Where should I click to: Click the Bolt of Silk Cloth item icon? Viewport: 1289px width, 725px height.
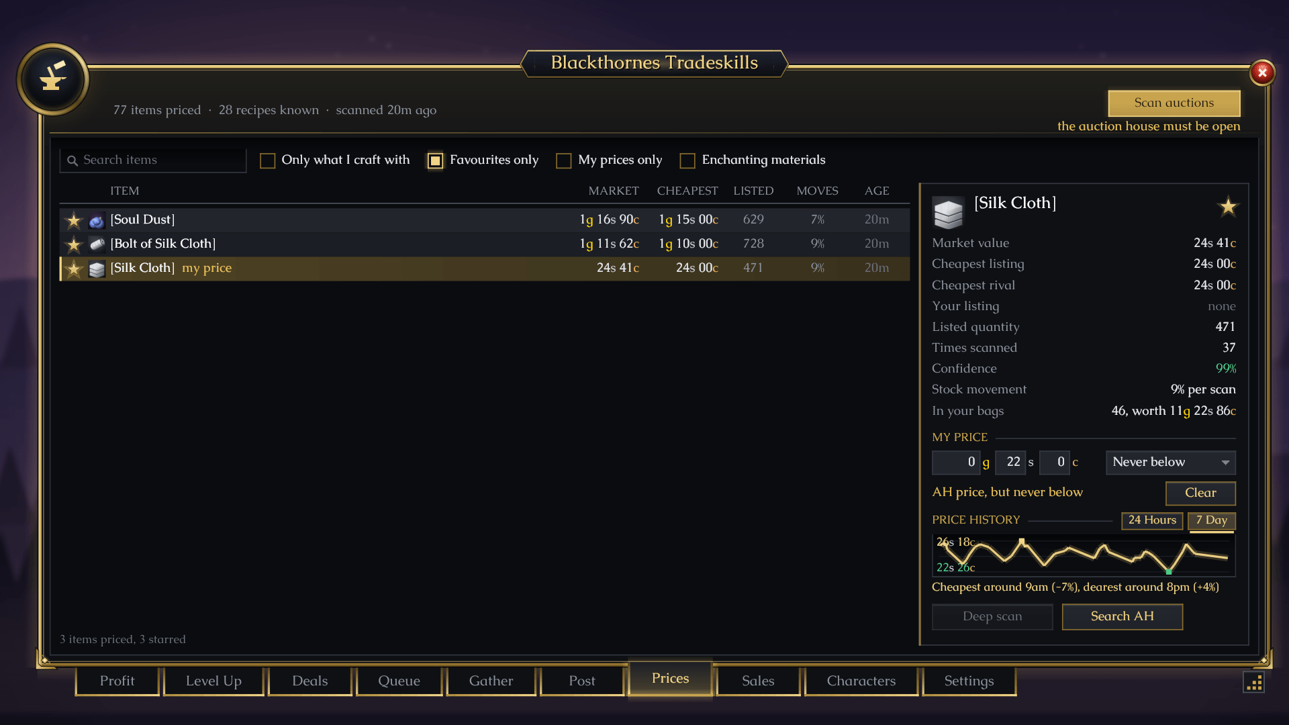97,244
